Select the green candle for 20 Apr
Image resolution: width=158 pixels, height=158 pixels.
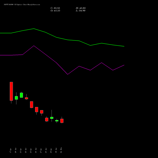16,98
